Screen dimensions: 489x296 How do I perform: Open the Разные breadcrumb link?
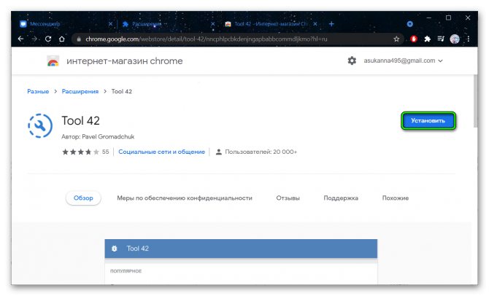click(x=38, y=91)
